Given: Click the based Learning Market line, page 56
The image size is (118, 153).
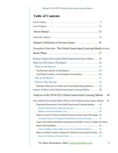Looking at the screenshot, I should pyautogui.click(x=69, y=125).
